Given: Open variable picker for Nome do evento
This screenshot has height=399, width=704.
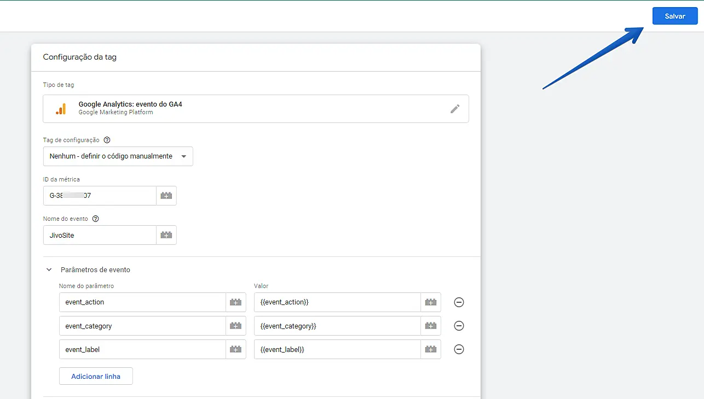Looking at the screenshot, I should (166, 235).
